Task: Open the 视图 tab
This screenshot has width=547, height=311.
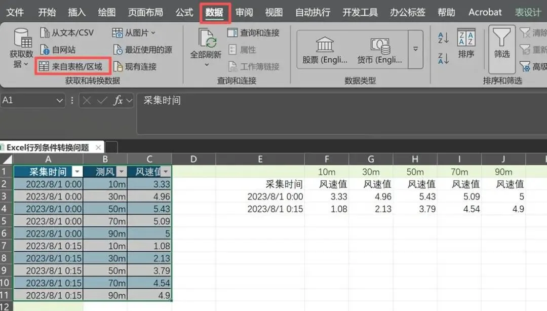Action: coord(274,12)
